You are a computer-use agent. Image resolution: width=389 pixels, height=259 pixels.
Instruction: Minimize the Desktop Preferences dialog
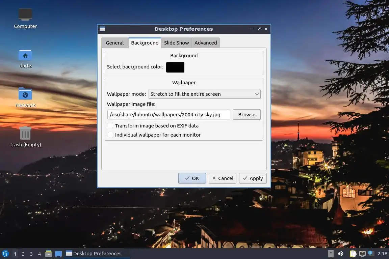tap(252, 29)
